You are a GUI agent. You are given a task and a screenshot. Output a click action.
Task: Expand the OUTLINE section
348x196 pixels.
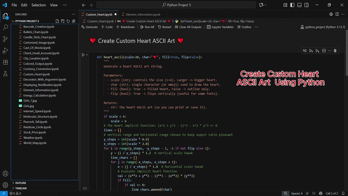point(20,183)
